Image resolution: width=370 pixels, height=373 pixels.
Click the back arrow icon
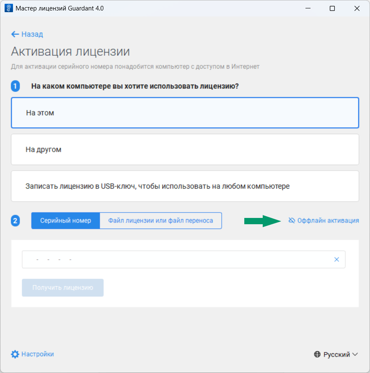pyautogui.click(x=15, y=34)
